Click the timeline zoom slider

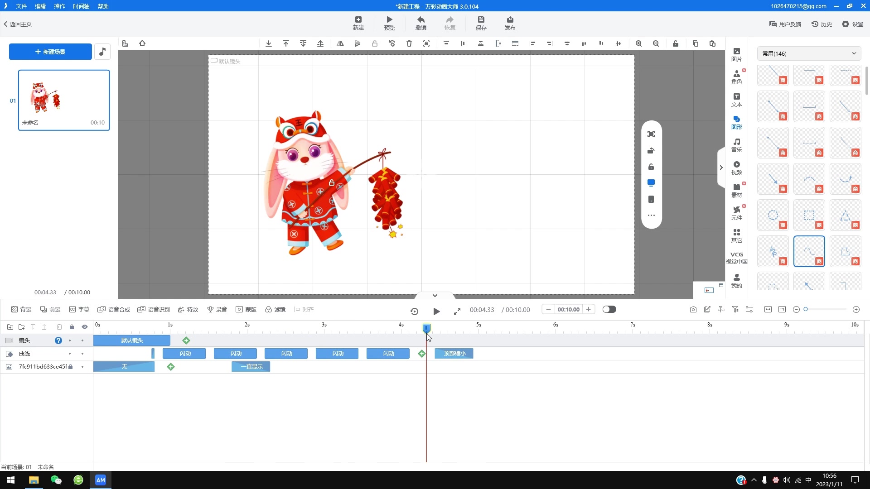[x=825, y=309]
